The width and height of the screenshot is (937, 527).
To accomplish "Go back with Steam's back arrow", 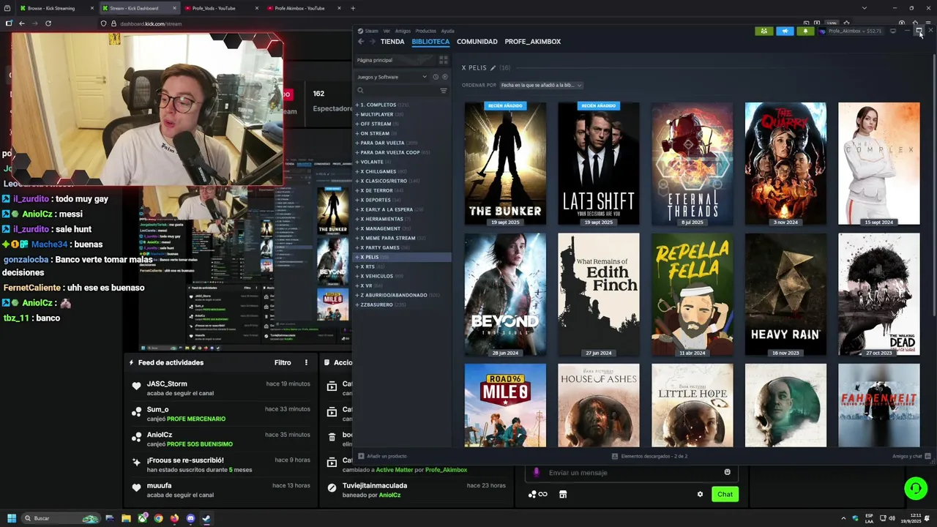I will point(361,42).
